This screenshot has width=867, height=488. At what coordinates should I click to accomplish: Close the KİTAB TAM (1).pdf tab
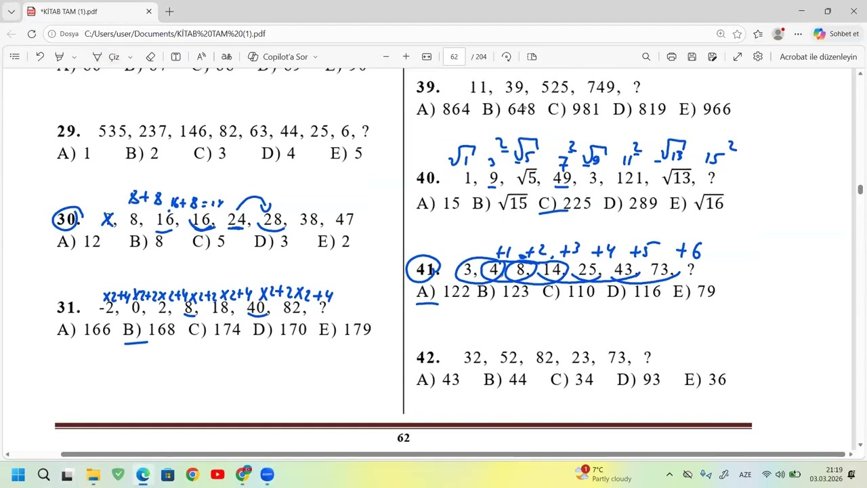[x=149, y=12]
